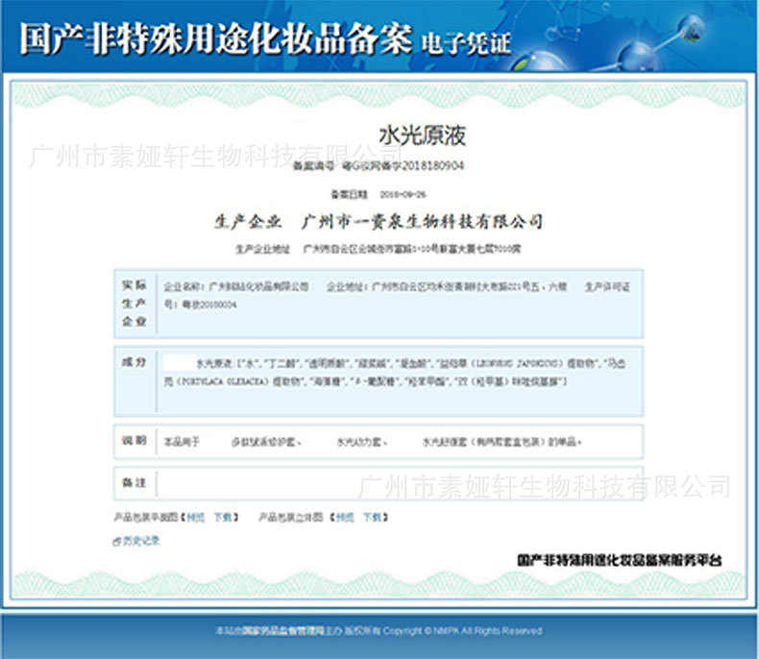Click the 生产企业地址 address line
This screenshot has width=759, height=659.
click(378, 249)
